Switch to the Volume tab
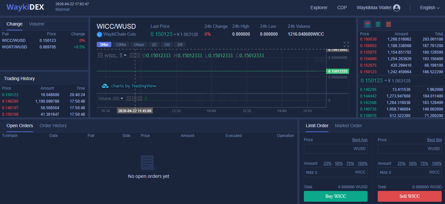Screen dimensions: 445x204 click(37, 24)
